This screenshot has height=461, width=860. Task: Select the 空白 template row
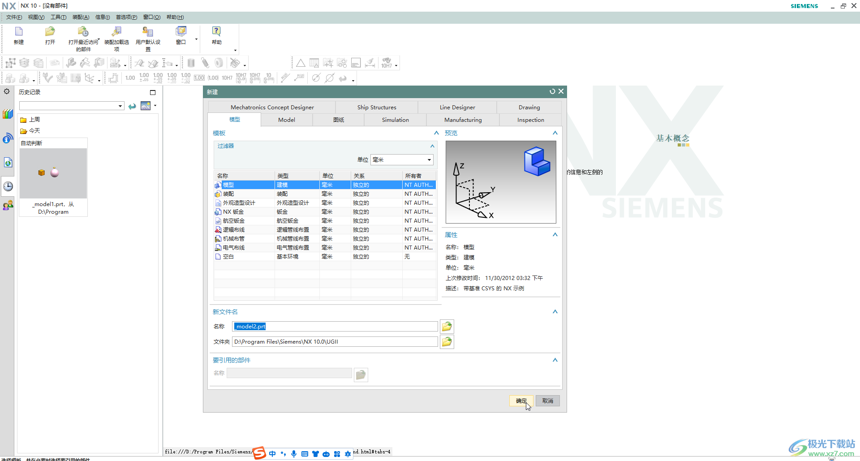(x=325, y=257)
